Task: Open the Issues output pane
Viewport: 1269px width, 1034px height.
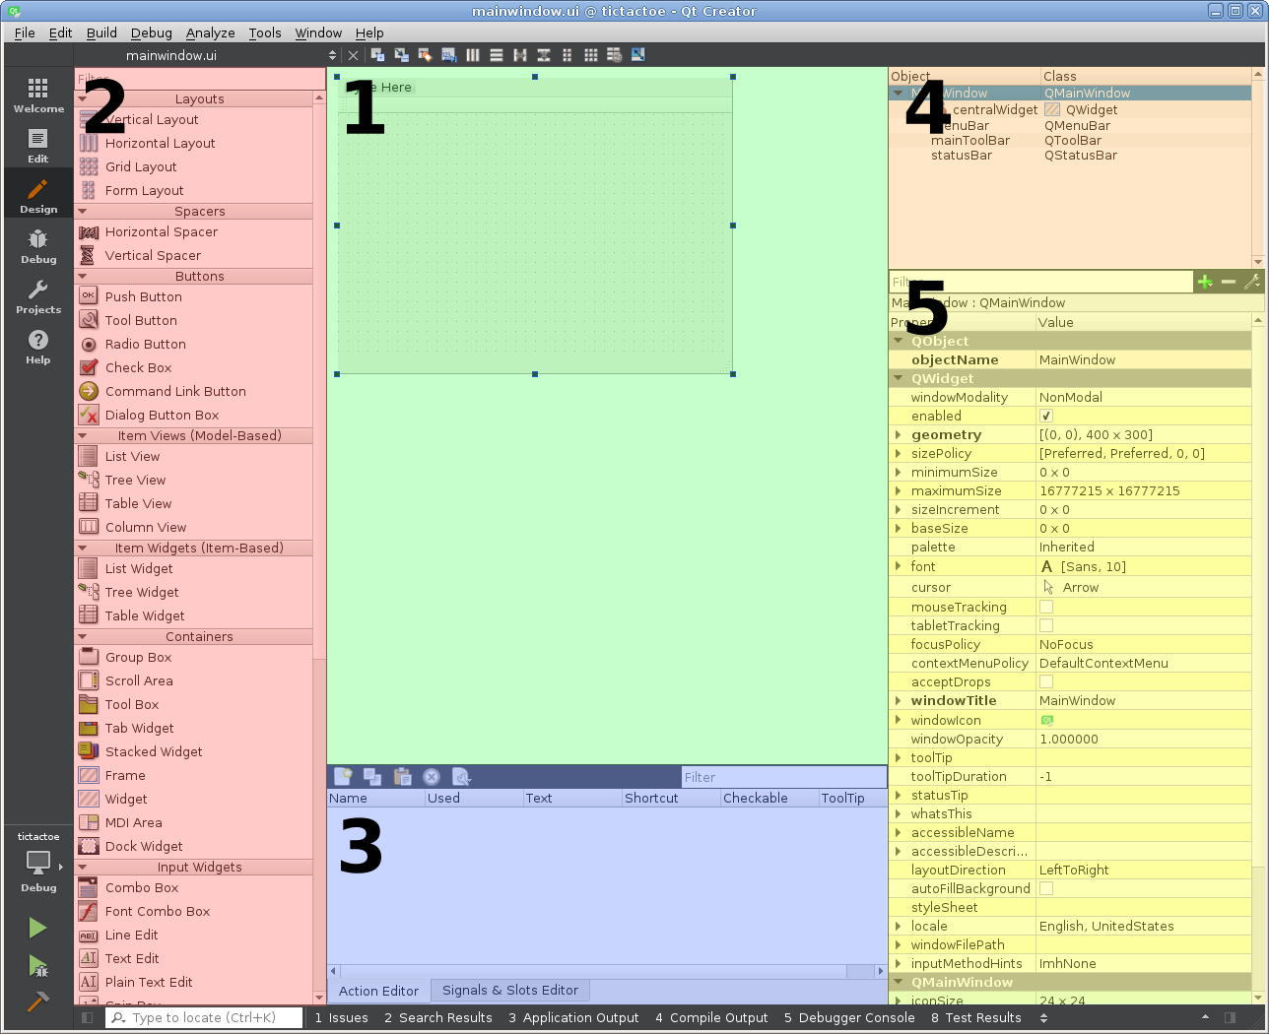Action: (341, 1018)
